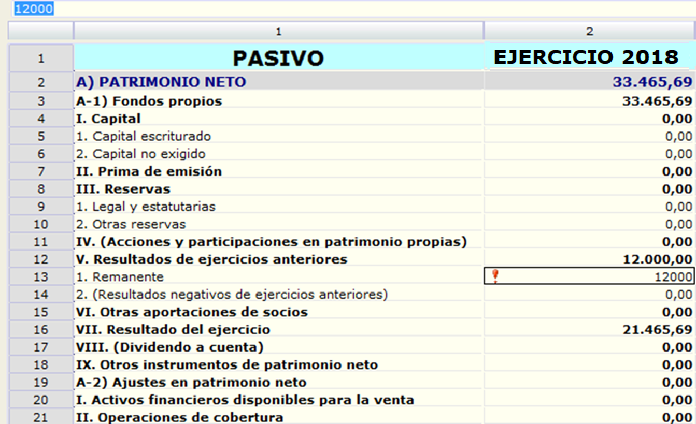Select row header 1
Image resolution: width=696 pixels, height=424 pixels.
(x=41, y=58)
